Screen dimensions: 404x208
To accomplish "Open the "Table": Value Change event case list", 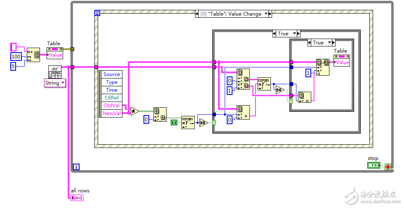I will click(266, 14).
